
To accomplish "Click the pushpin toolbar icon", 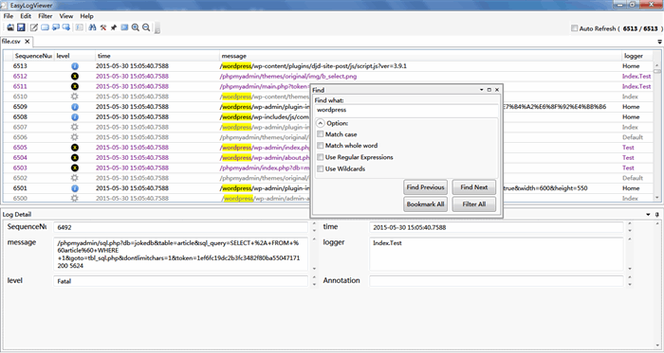I will pyautogui.click(x=114, y=27).
